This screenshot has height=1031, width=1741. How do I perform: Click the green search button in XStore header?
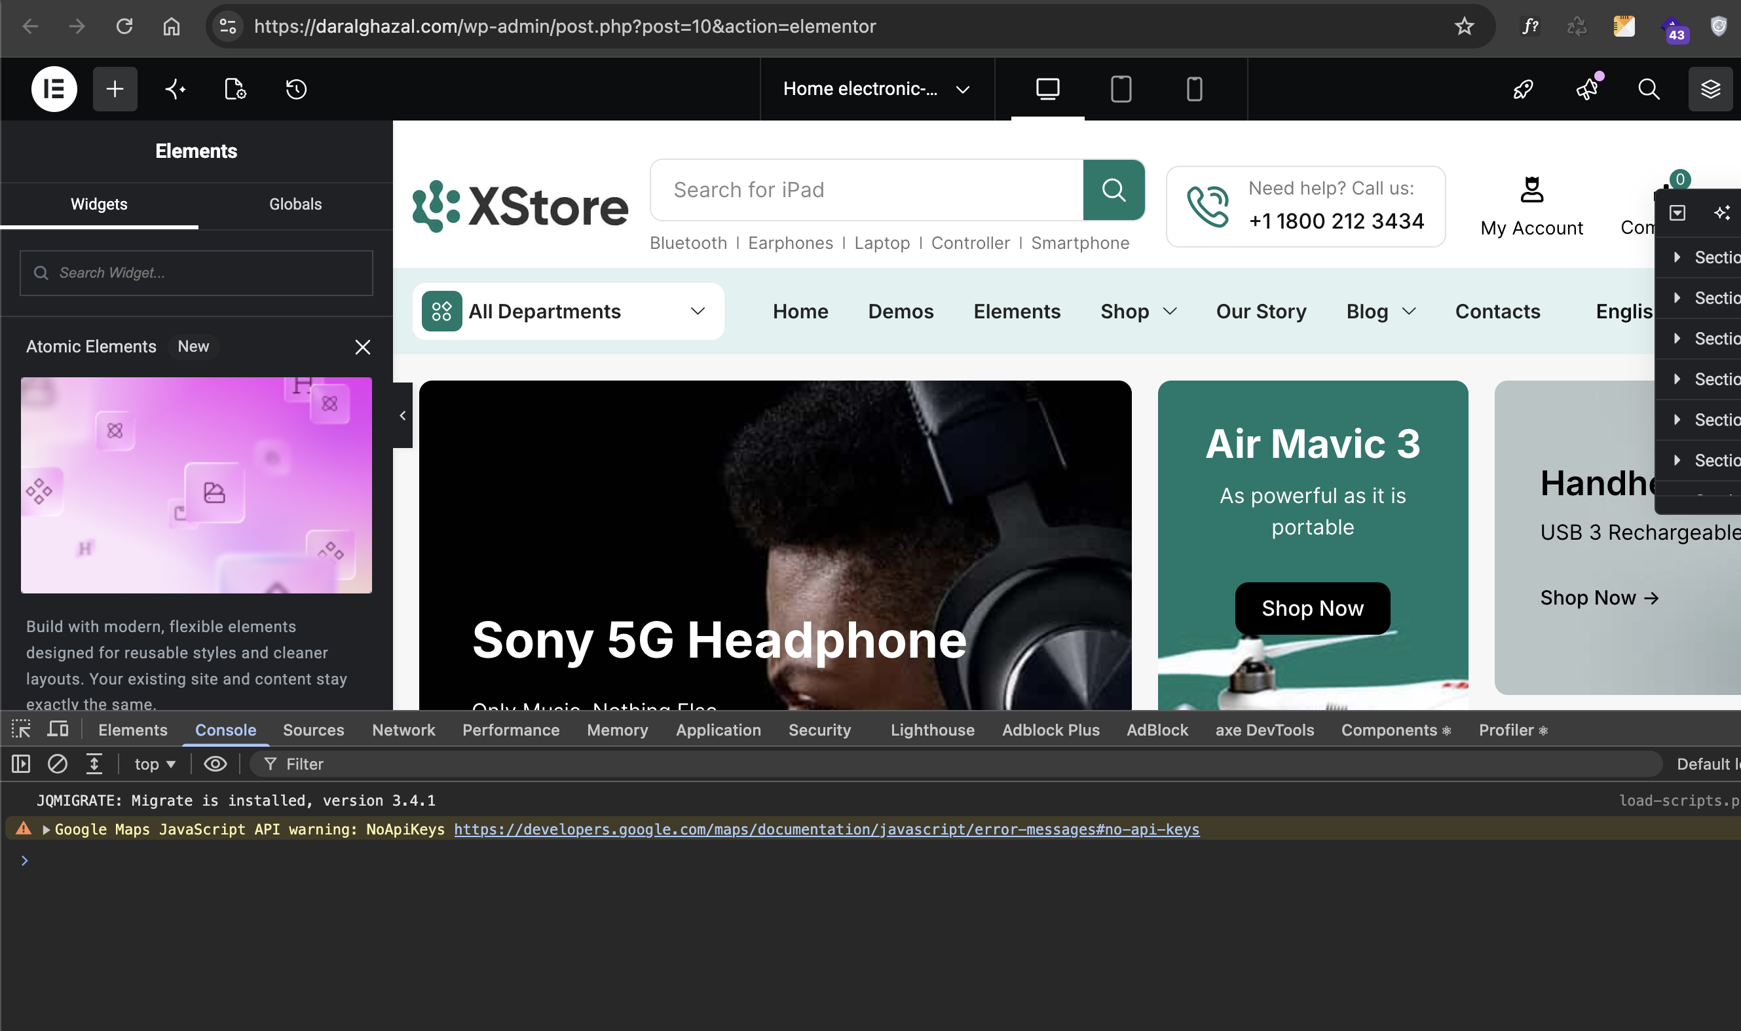[x=1114, y=190]
